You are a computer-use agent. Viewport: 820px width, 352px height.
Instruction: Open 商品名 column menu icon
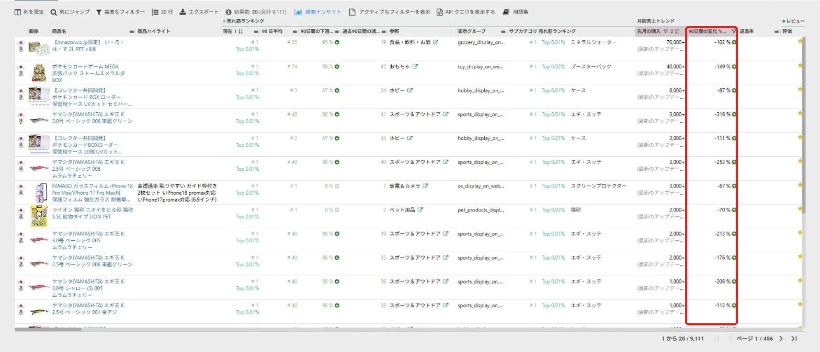click(x=132, y=31)
